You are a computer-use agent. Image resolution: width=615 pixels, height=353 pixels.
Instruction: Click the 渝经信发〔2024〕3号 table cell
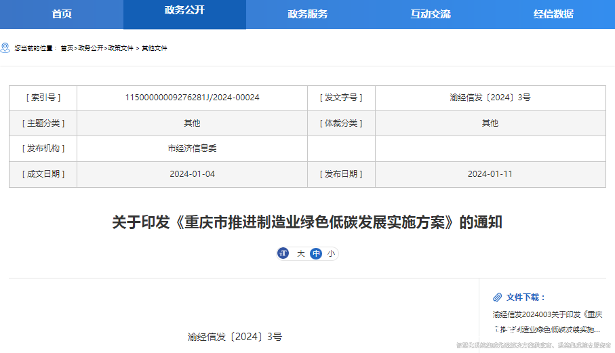point(490,98)
